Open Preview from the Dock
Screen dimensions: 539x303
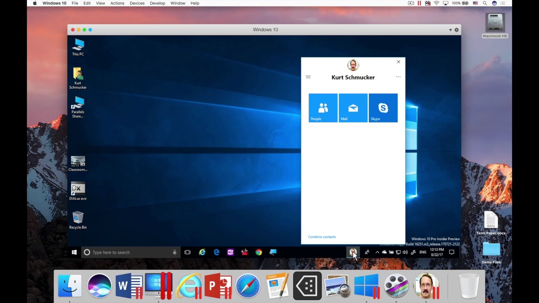(337, 286)
